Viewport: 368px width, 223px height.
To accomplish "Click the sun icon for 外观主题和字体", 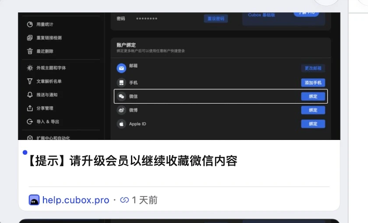I will [30, 68].
